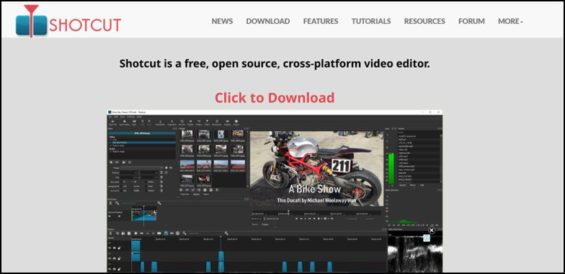Image resolution: width=565 pixels, height=274 pixels.
Task: Select the Jobs tab in Recent panel
Action: coord(422,185)
